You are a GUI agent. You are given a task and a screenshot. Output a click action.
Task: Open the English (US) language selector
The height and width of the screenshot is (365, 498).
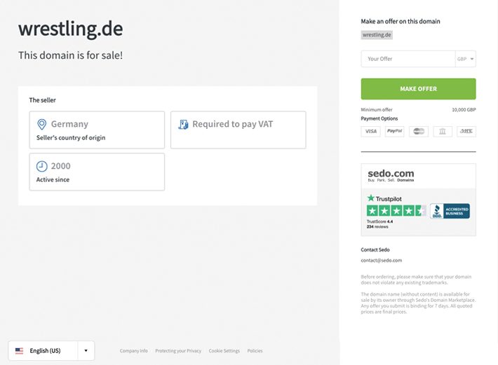coord(43,350)
